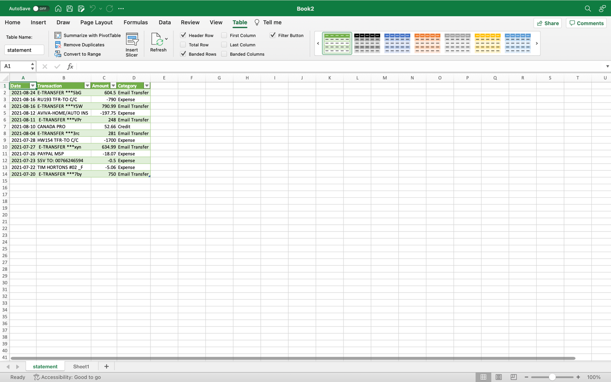The width and height of the screenshot is (611, 382).
Task: Open the Category column filter dropdown
Action: (147, 86)
